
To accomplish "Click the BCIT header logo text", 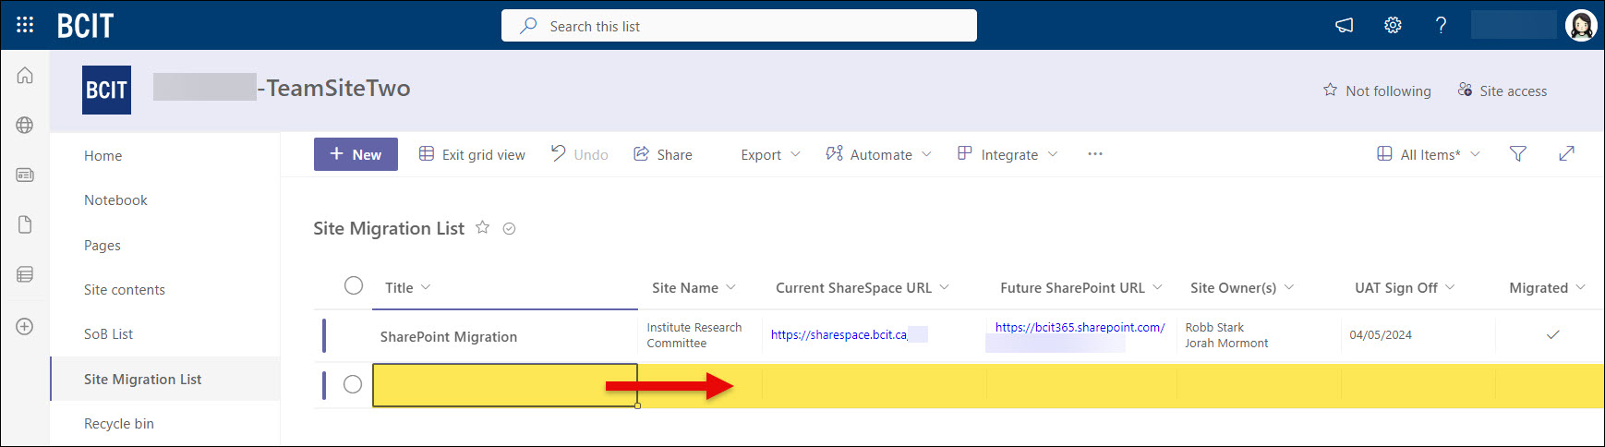I will click(x=85, y=26).
